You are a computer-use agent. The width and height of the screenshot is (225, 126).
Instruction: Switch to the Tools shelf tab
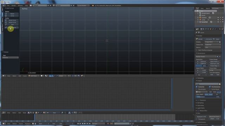[2, 9]
